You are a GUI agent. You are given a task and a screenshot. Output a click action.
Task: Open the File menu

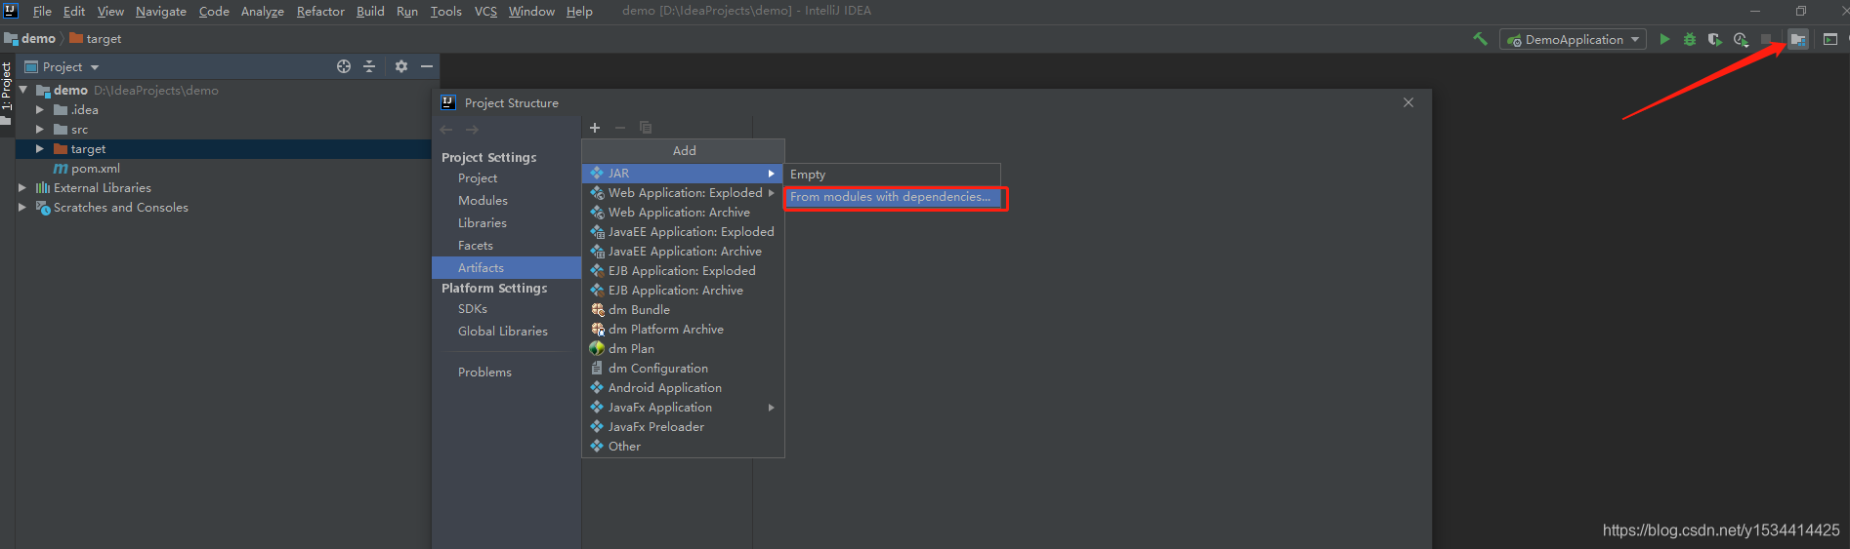click(42, 11)
